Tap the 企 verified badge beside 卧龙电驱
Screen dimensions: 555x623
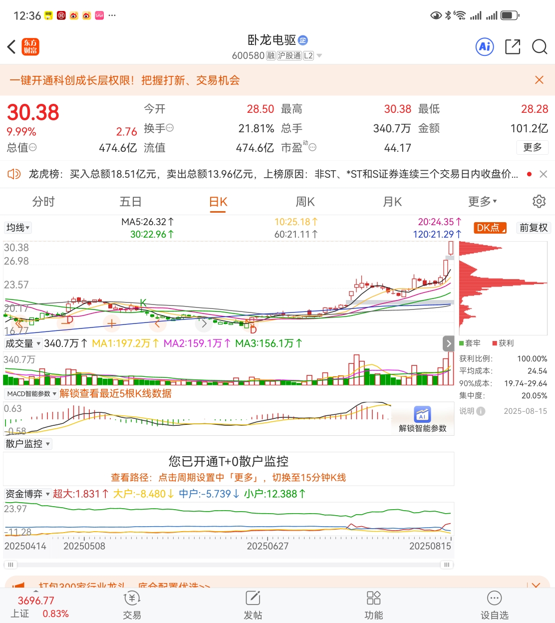pyautogui.click(x=303, y=40)
